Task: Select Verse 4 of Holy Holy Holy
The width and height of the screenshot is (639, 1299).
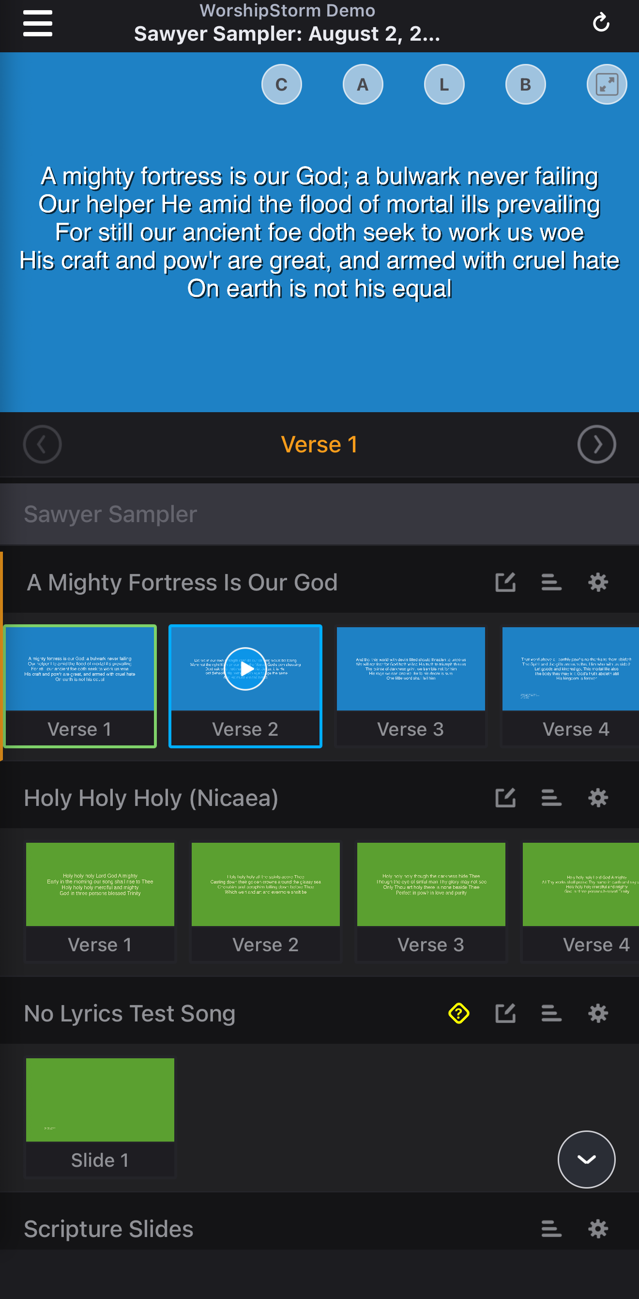Action: point(580,902)
